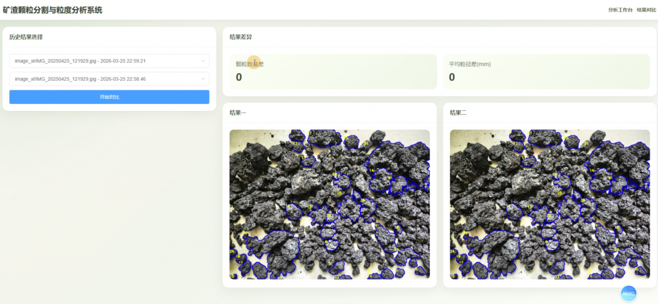Click the 结果差异 panel header
The height and width of the screenshot is (304, 658).
pyautogui.click(x=241, y=37)
